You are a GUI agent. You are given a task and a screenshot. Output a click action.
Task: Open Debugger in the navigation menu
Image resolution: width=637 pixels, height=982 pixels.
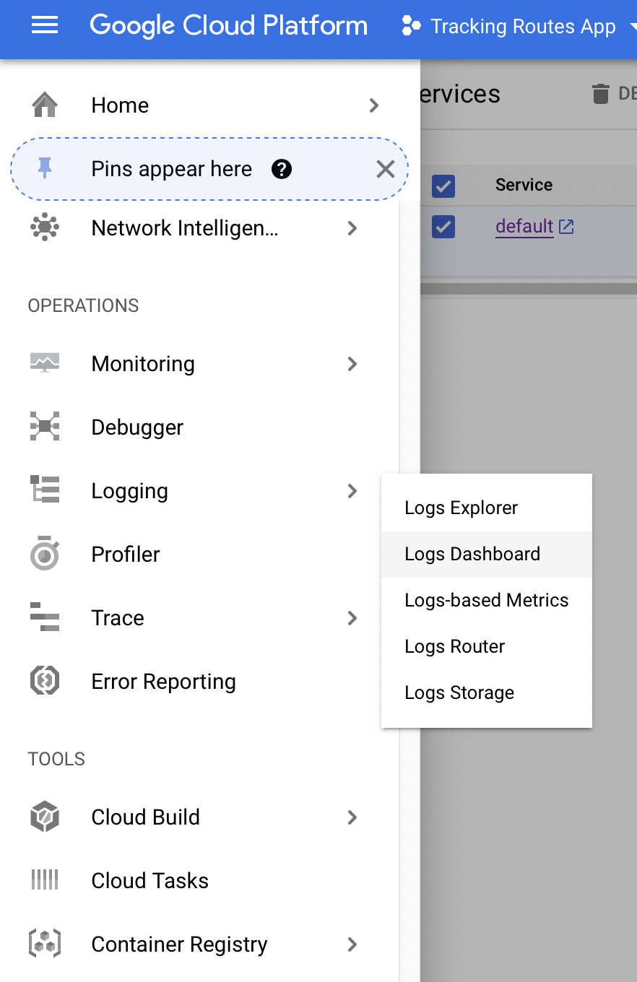[137, 427]
